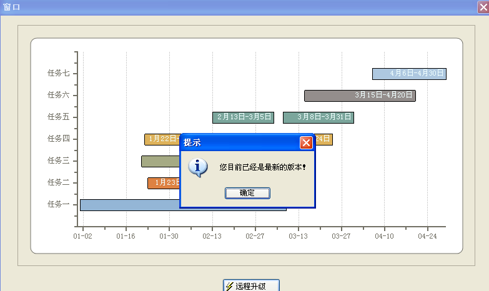Click the 提示 dialog title bar
489x291 pixels.
tap(237, 142)
